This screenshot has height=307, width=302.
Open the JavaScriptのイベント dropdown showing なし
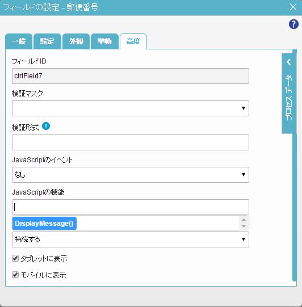coord(131,175)
